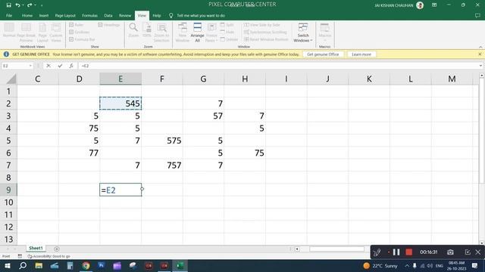The image size is (485, 272).
Task: Open the File menu
Action: pos(9,15)
